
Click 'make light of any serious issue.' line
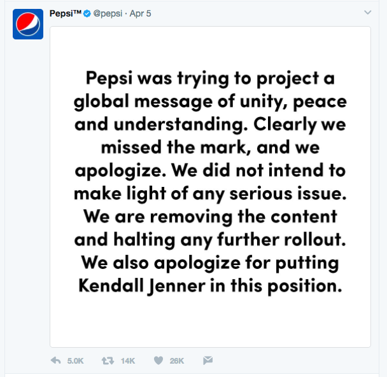point(210,193)
